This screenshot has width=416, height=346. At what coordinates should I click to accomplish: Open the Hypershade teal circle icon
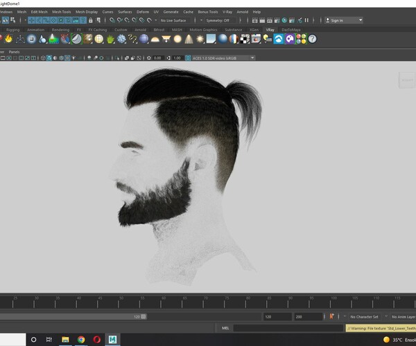click(x=284, y=20)
